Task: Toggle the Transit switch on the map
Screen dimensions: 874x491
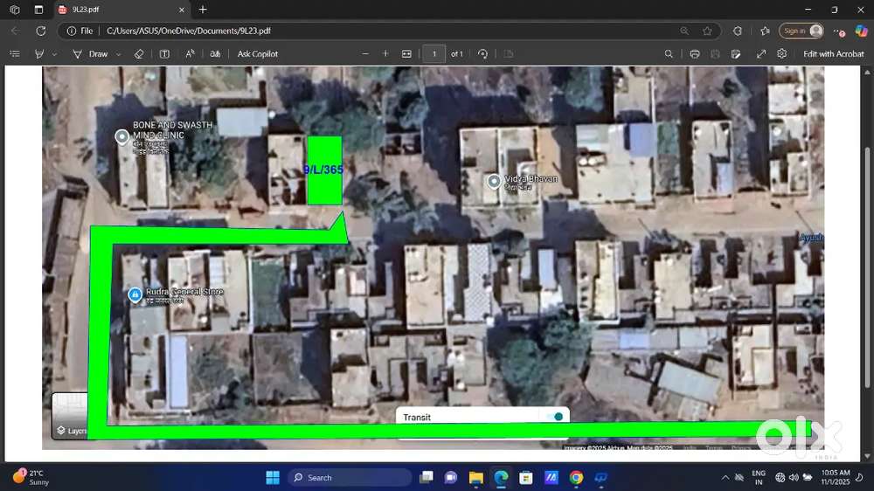Action: pyautogui.click(x=552, y=417)
